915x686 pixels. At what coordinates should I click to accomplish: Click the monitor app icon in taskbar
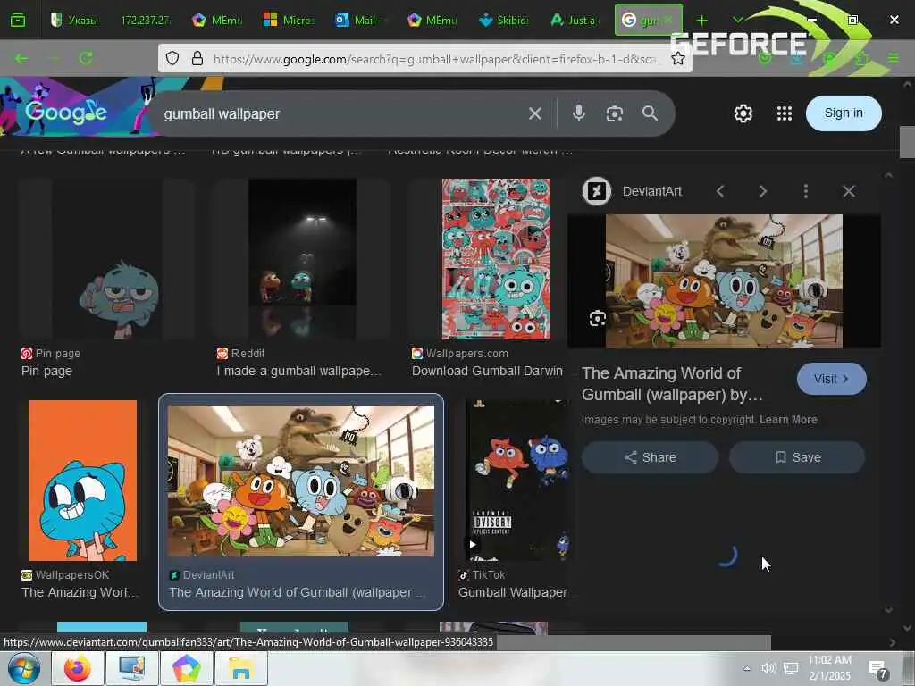132,668
